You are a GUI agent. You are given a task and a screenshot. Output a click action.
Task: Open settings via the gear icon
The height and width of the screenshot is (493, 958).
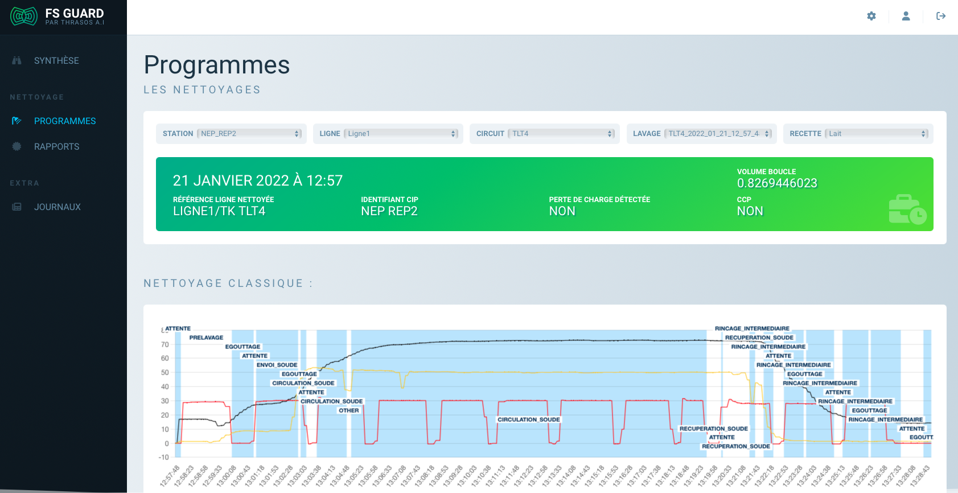click(871, 16)
